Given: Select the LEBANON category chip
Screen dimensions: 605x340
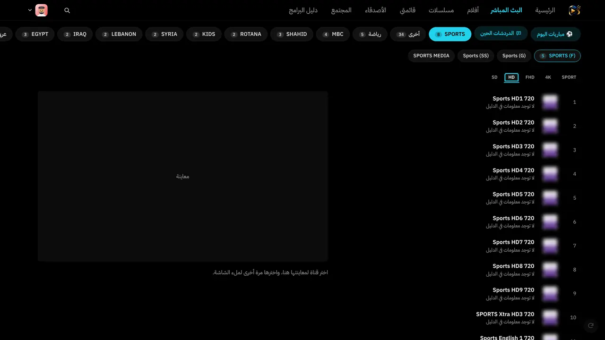Looking at the screenshot, I should 119,34.
